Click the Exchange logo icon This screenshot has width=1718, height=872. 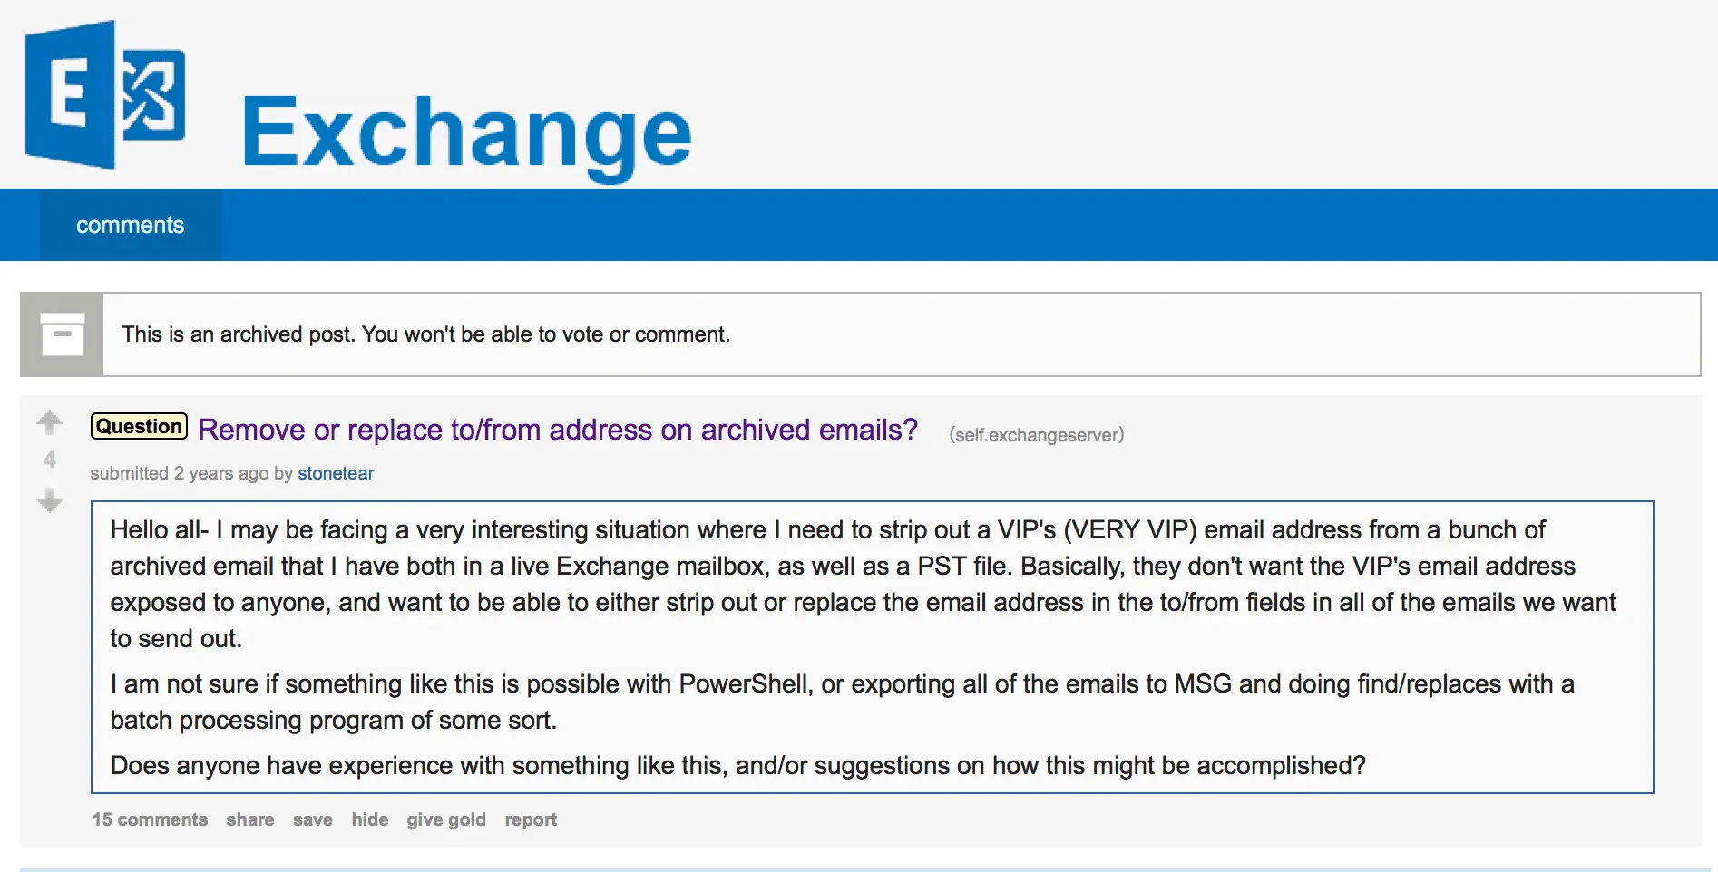pos(105,94)
